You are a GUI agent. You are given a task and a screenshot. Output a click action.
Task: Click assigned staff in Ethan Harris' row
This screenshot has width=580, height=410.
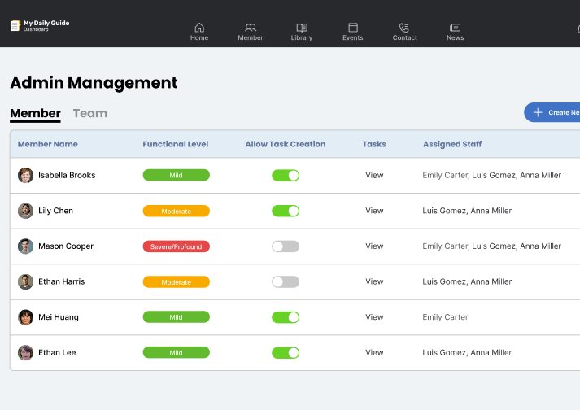[x=467, y=282]
